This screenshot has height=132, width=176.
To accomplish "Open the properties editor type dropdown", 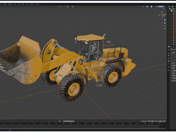I will tap(169, 47).
